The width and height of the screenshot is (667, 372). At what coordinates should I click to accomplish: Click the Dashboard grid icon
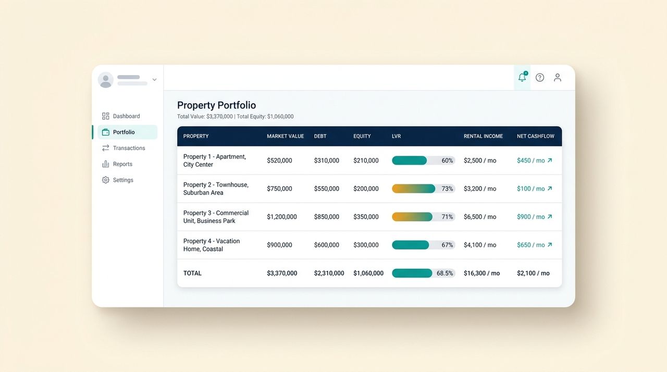pos(106,116)
